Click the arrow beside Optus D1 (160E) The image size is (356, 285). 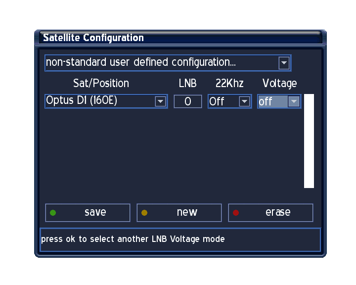click(160, 101)
